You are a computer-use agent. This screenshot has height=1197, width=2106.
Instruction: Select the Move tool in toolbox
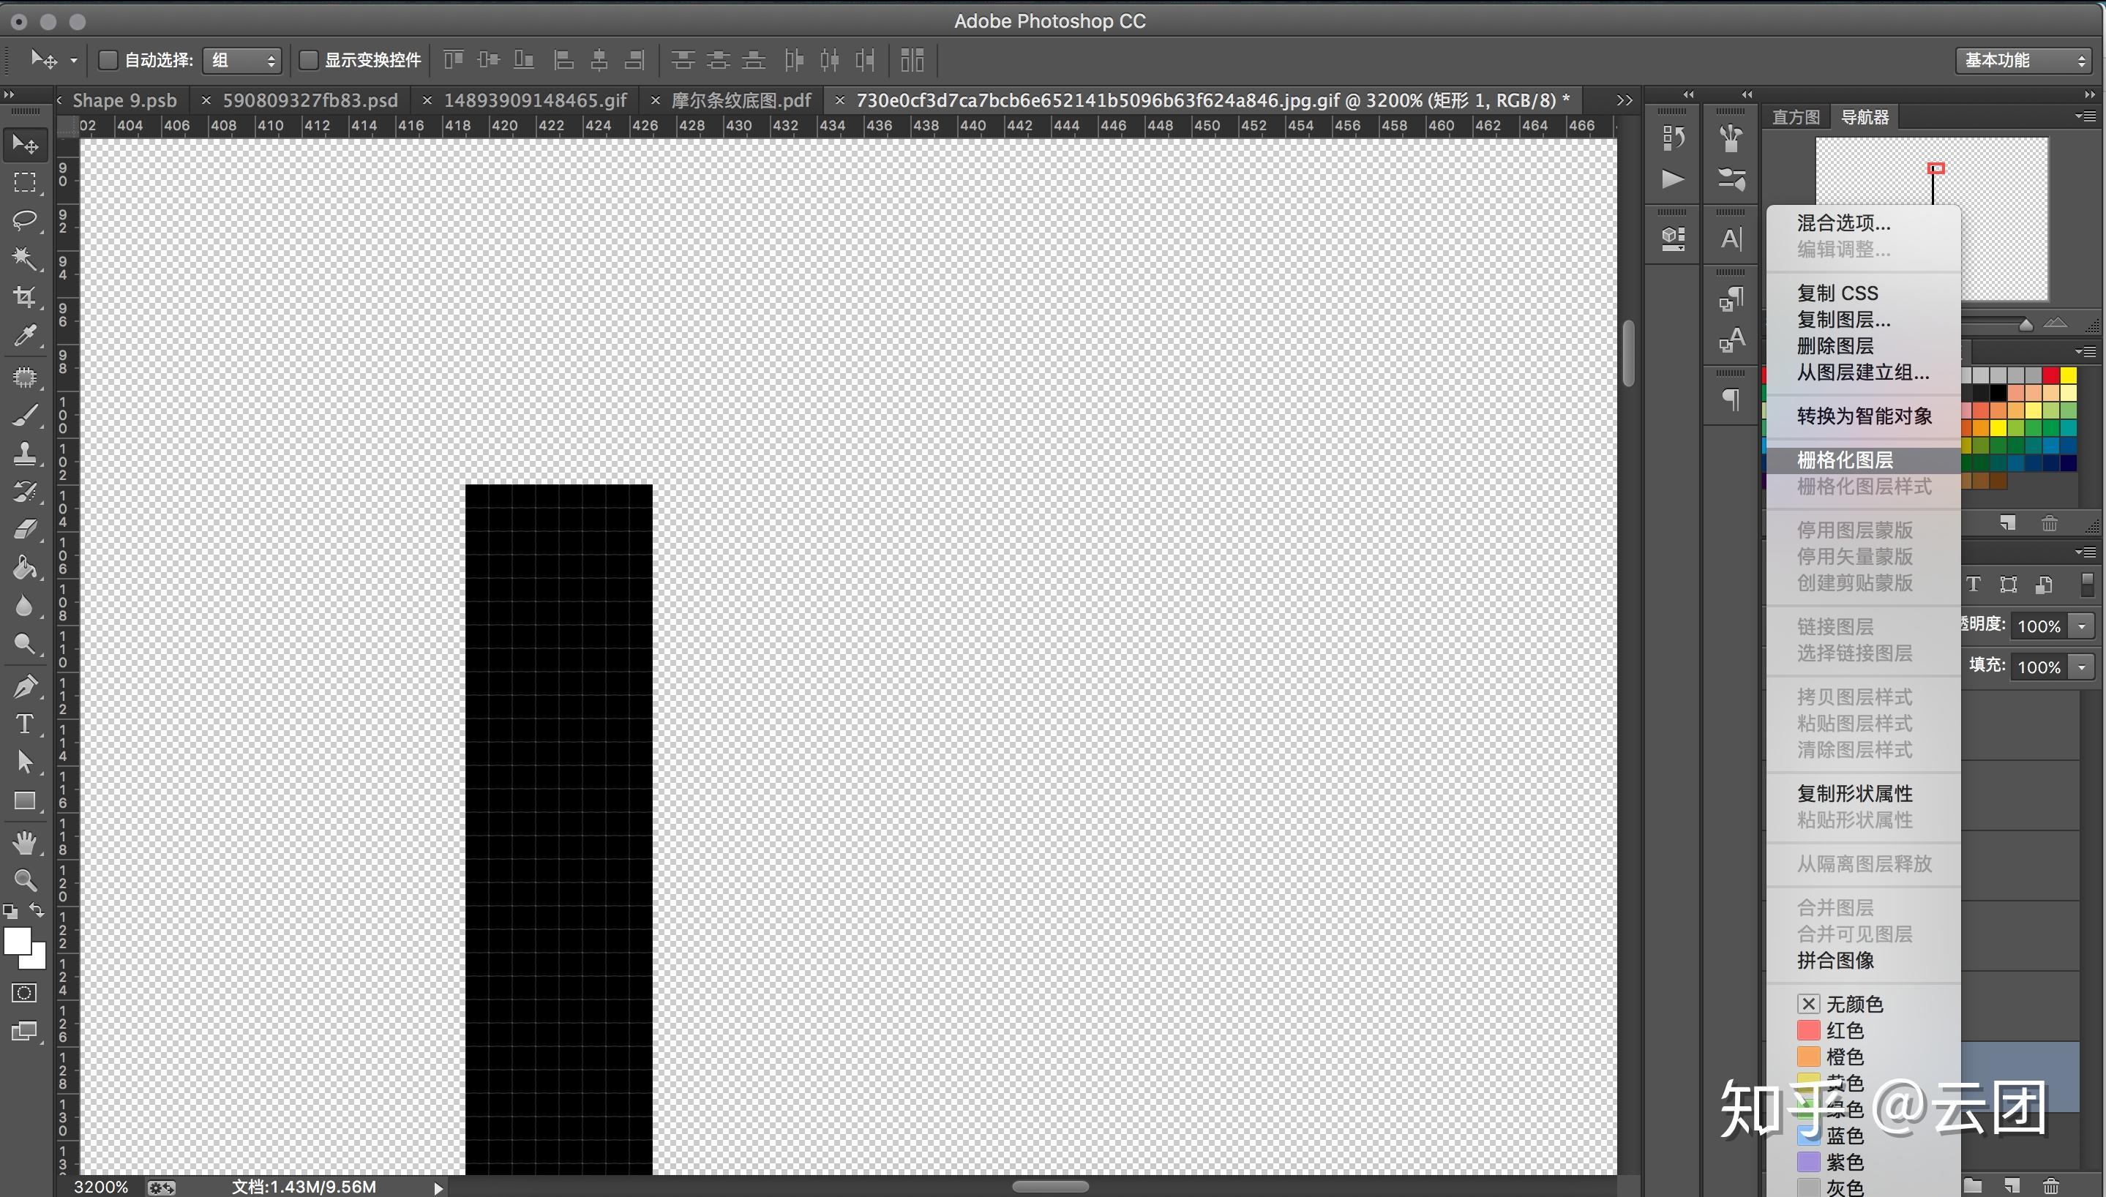pyautogui.click(x=25, y=145)
